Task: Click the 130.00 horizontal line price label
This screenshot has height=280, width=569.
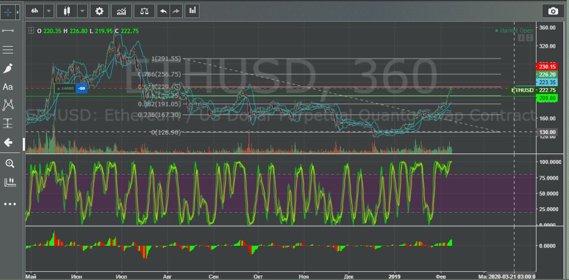Action: [546, 132]
